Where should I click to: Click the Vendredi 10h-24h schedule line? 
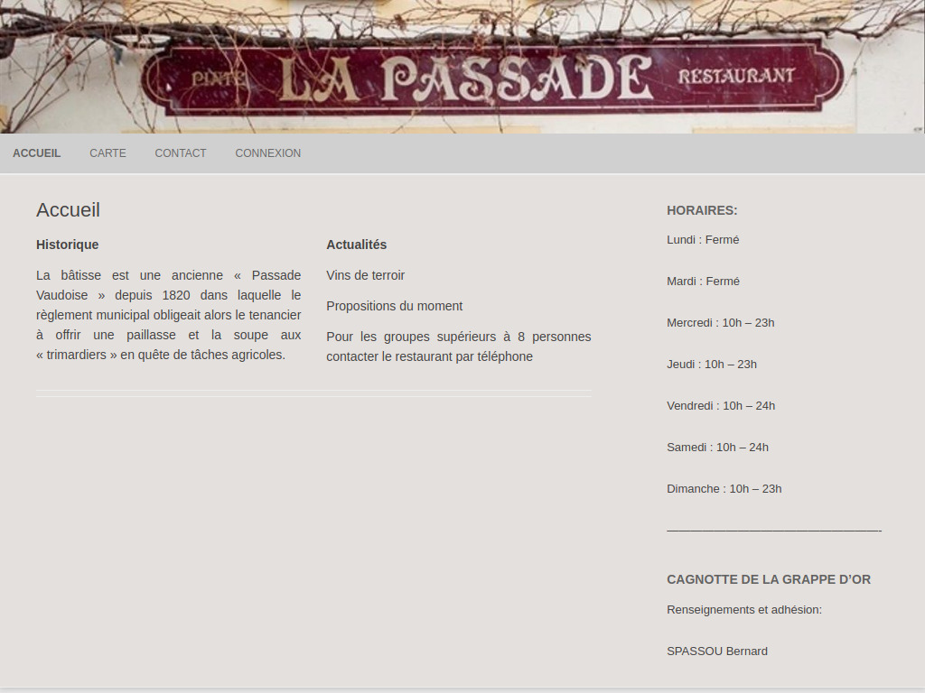pos(721,405)
